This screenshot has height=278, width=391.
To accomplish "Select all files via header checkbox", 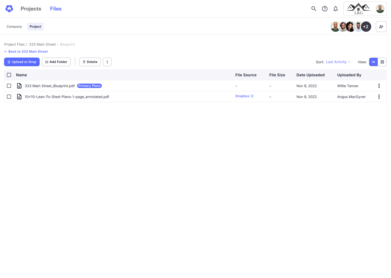I will click(x=9, y=75).
